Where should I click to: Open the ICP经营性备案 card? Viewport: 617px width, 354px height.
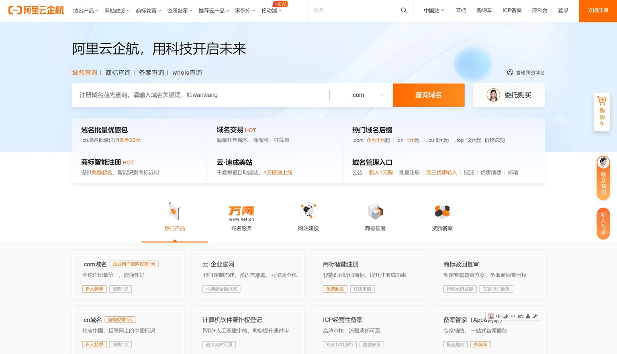pyautogui.click(x=368, y=330)
